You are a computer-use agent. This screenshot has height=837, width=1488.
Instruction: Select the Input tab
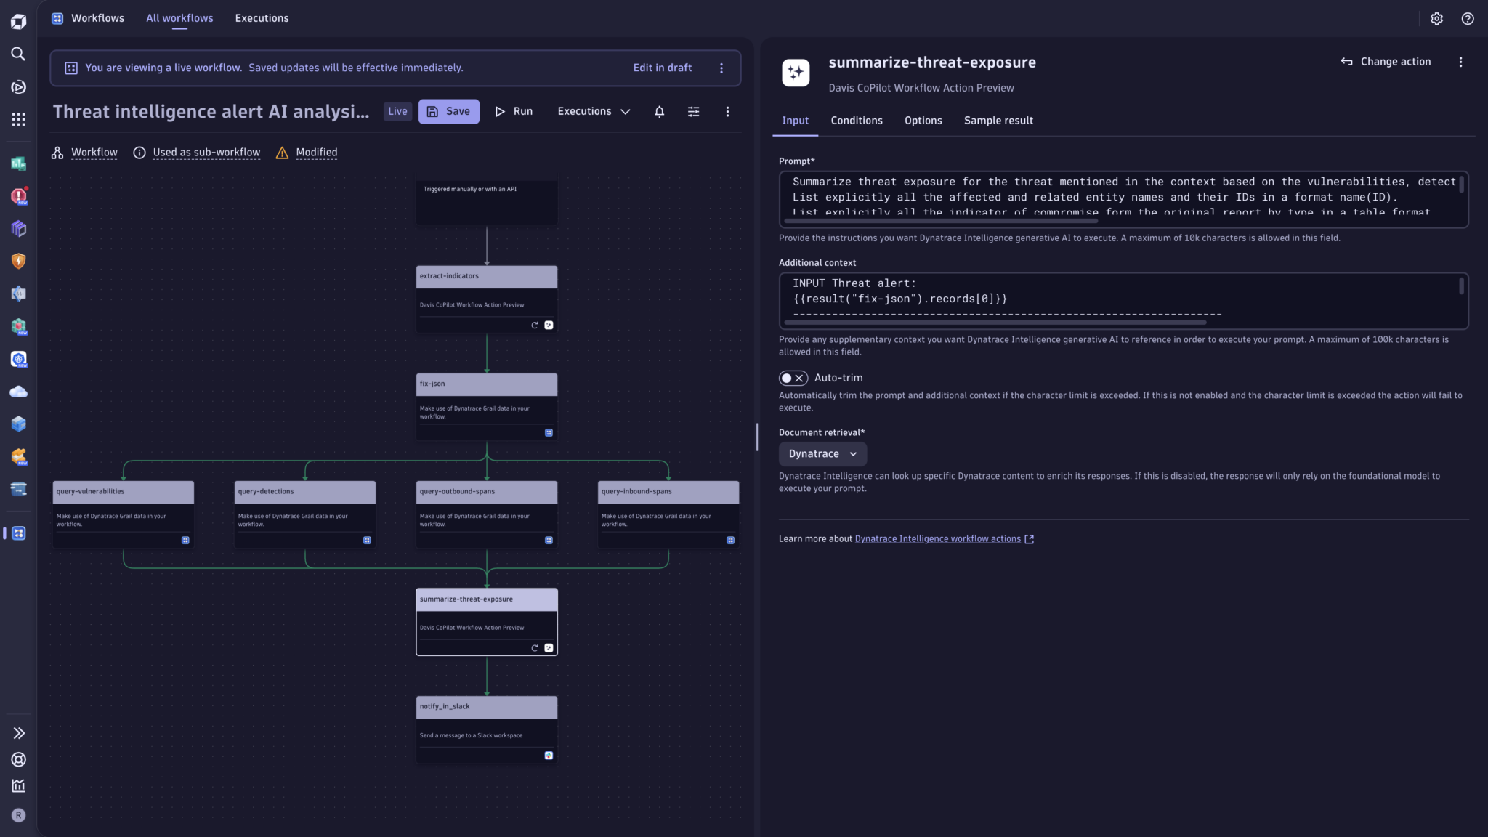[x=795, y=121]
